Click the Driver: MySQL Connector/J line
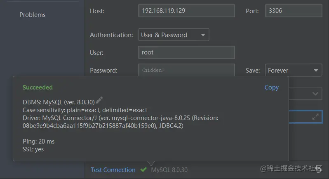 pyautogui.click(x=120, y=118)
